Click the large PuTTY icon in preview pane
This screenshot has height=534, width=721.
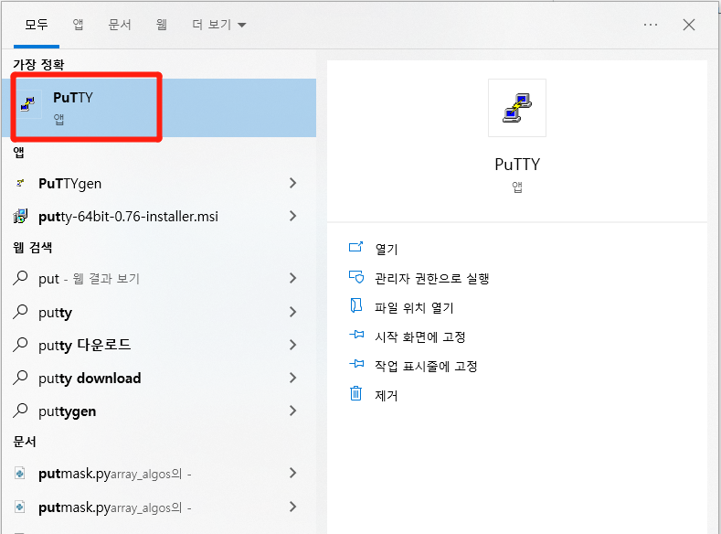point(517,108)
